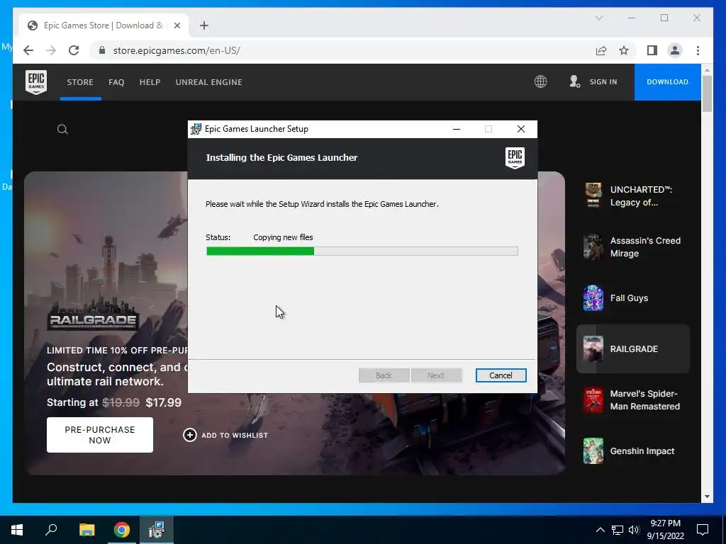The width and height of the screenshot is (726, 544).
Task: Click 'Copying new files' status text
Action: [283, 237]
